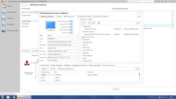
Task: Open the Сетевые интерфейсы tab
Action: pos(57,65)
